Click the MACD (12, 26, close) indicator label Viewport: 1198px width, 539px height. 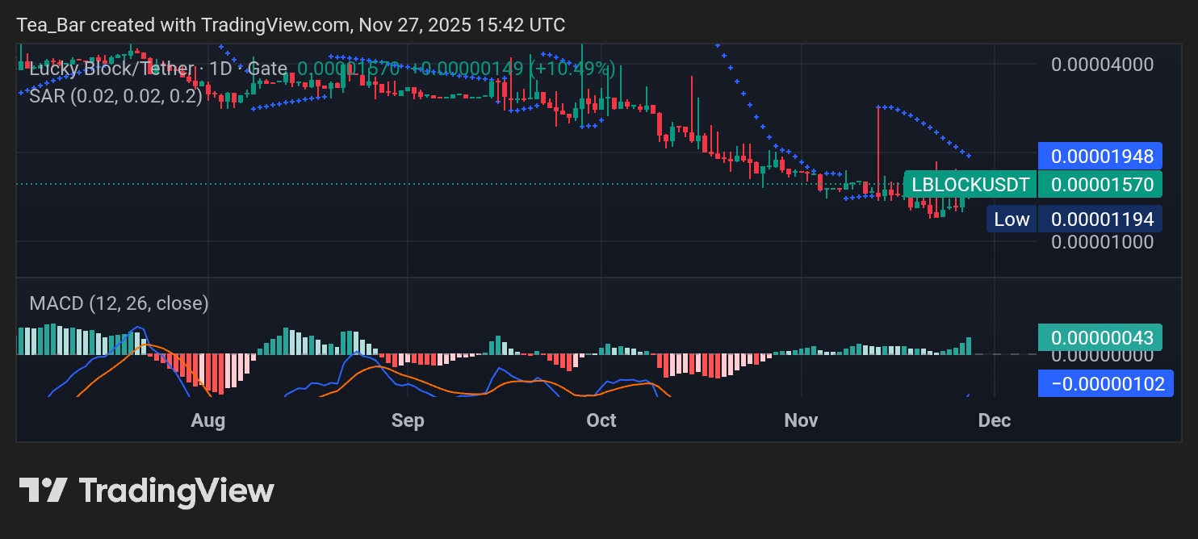click(x=119, y=303)
